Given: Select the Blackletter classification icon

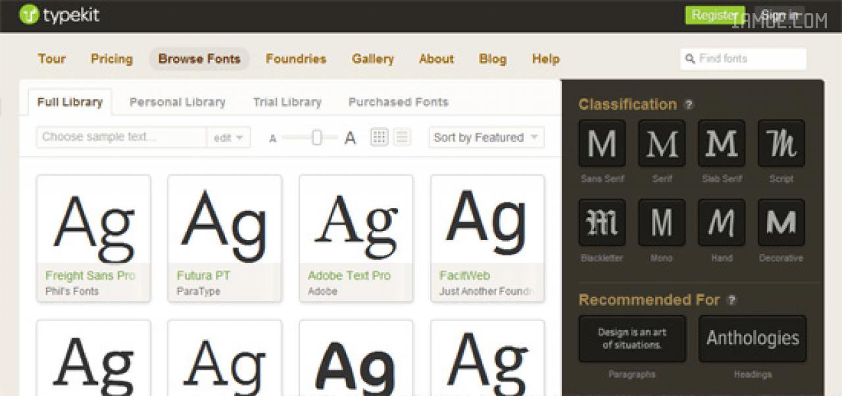Looking at the screenshot, I should [603, 223].
